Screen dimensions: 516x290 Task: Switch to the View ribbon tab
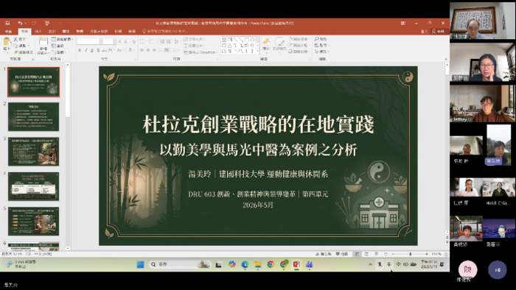[132, 31]
